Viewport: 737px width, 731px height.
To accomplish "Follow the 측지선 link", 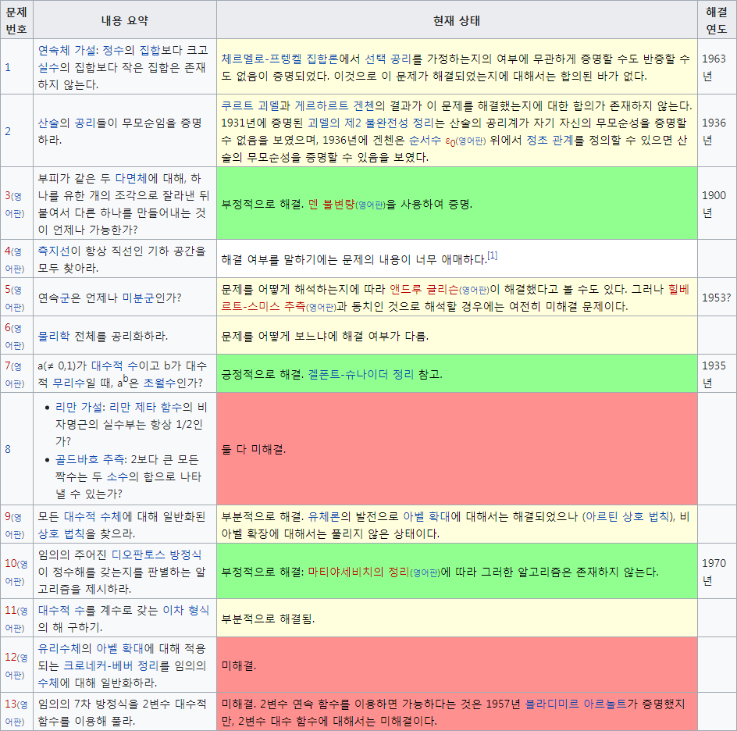I will [x=54, y=251].
